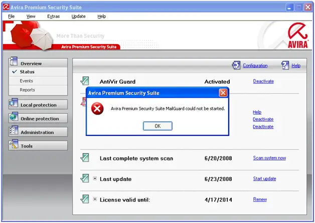This screenshot has height=223, width=315.
Task: Click the 4/17/2014 license date
Action: coord(218,200)
